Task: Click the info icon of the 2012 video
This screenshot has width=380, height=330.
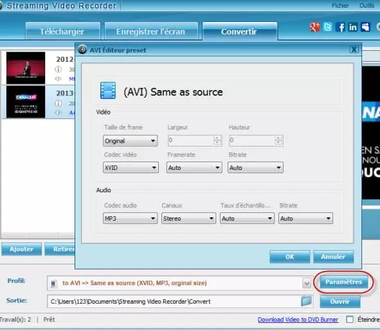Action: [x=58, y=69]
